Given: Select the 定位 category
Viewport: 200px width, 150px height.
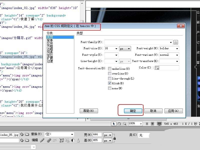Looking at the screenshot, I should click(50, 55).
